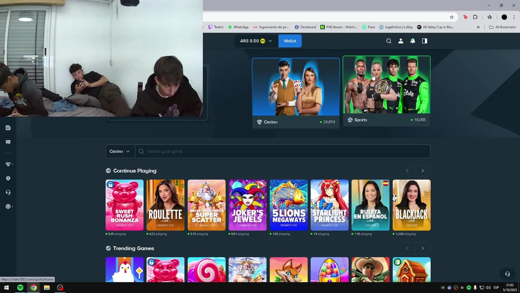Open the Sports banner card
The height and width of the screenshot is (293, 520).
386,91
